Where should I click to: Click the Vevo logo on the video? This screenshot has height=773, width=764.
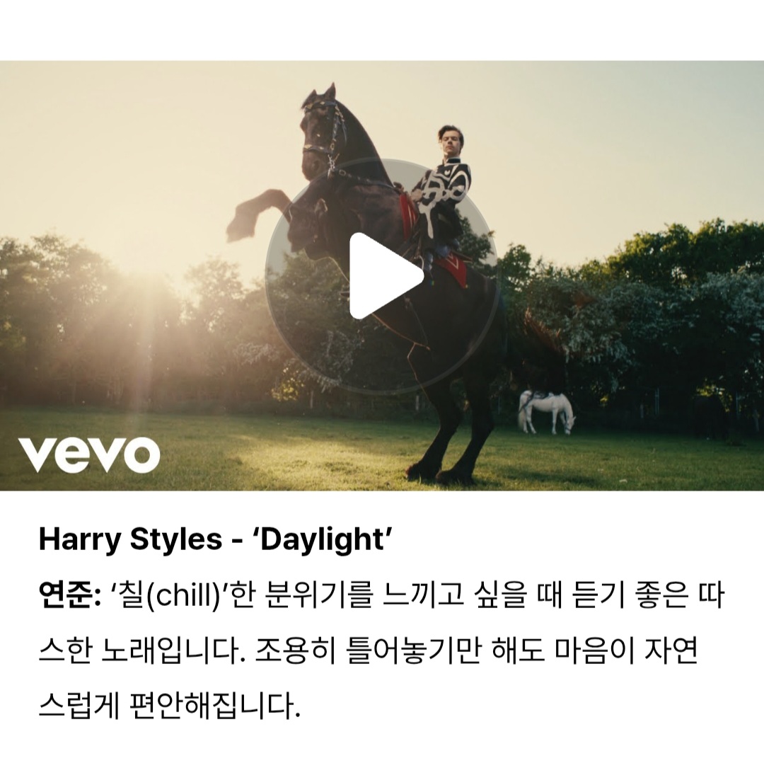point(89,454)
